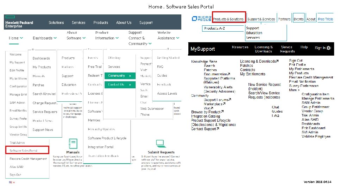Viewport: 338px width, 190px height.
Task: Click the Micro Focus logo
Action: 201,19
